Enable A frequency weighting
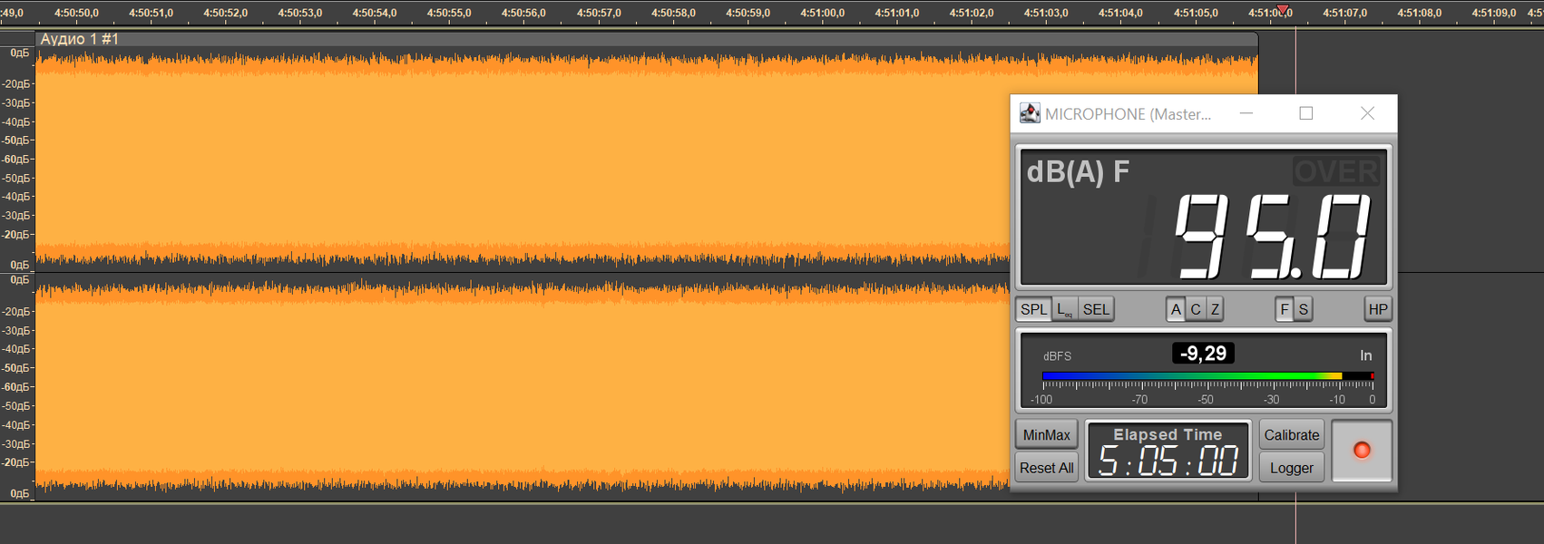Image resolution: width=1544 pixels, height=544 pixels. click(1176, 309)
